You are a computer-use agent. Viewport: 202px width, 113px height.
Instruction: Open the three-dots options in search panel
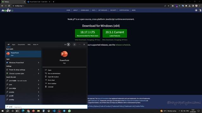[80, 45]
